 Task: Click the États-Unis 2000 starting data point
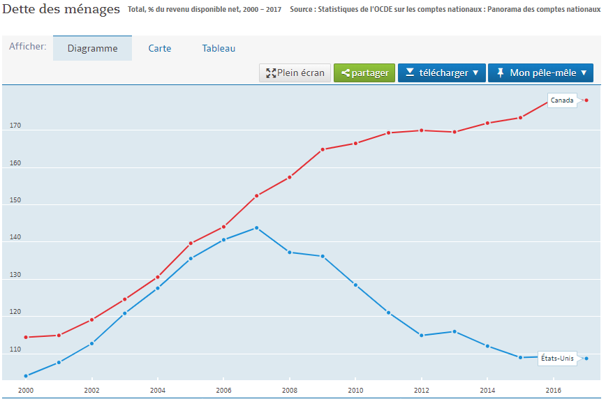26,376
